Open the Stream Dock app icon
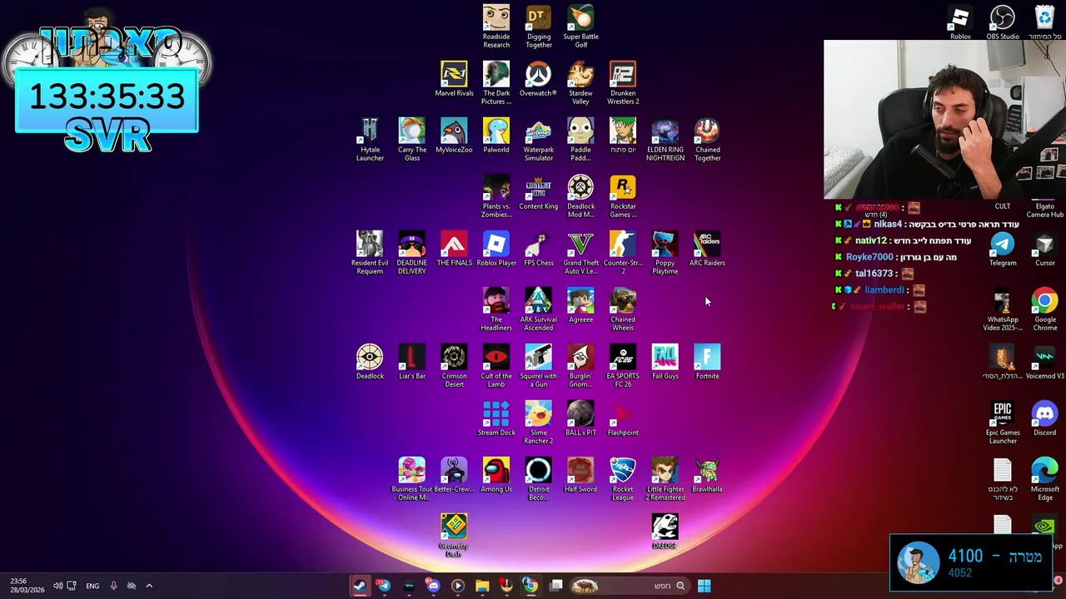1066x599 pixels. pyautogui.click(x=496, y=418)
